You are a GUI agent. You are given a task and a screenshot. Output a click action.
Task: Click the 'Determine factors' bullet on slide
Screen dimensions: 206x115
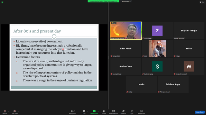(28, 57)
